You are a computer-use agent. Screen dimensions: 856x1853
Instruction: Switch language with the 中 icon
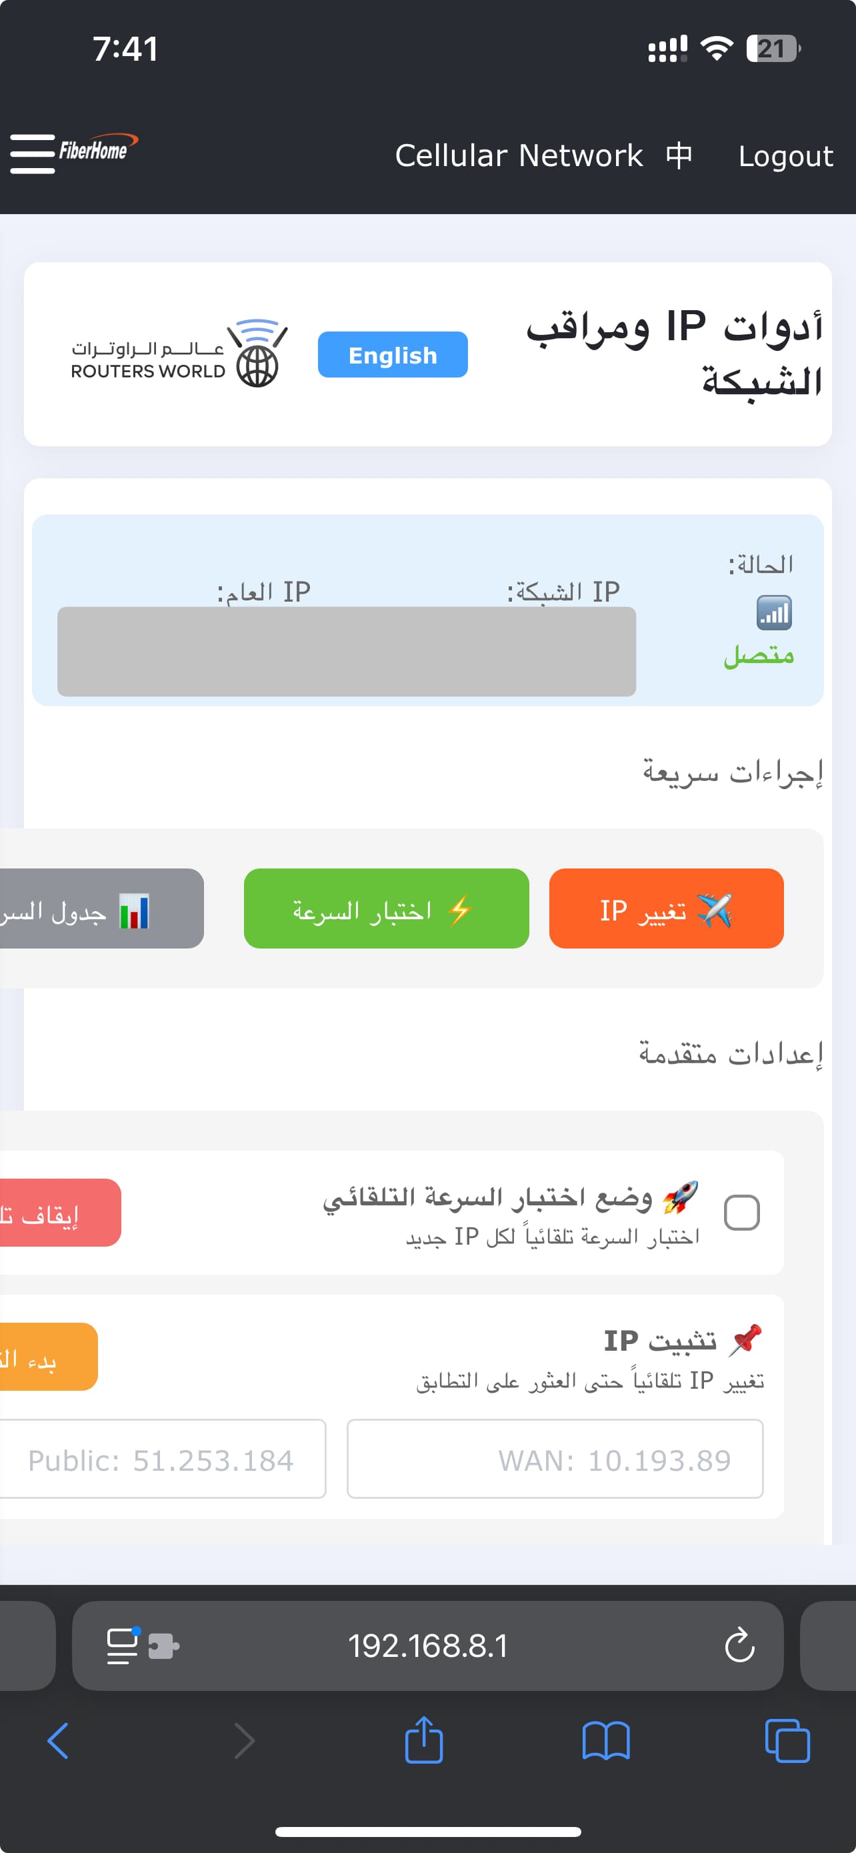[x=679, y=155]
